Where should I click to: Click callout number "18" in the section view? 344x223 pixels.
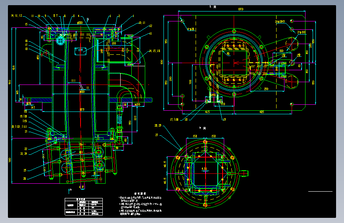click(26, 49)
